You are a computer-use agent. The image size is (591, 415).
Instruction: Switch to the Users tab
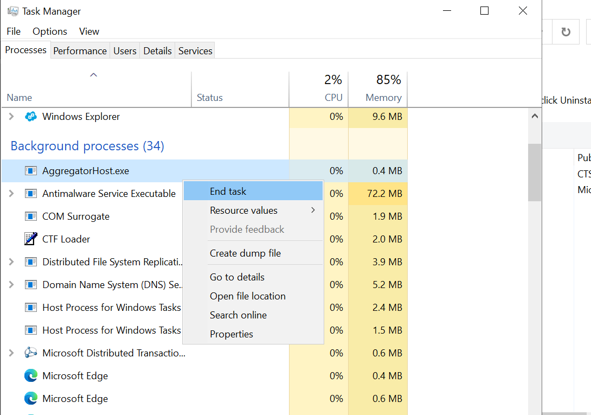125,51
